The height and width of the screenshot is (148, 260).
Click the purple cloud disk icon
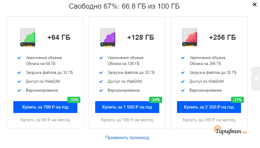point(108,37)
